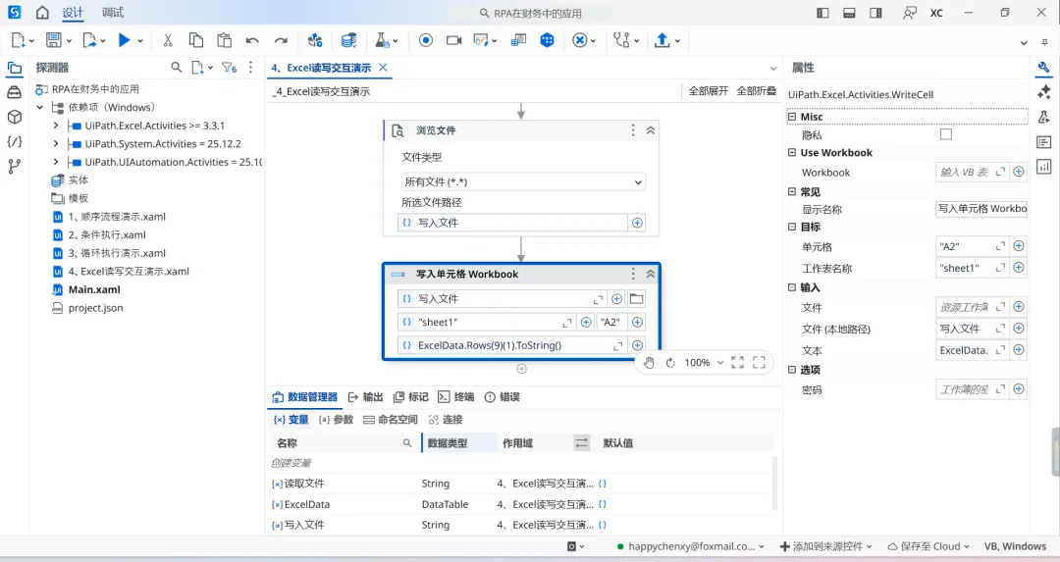Click the Undo arrow icon

pos(252,40)
